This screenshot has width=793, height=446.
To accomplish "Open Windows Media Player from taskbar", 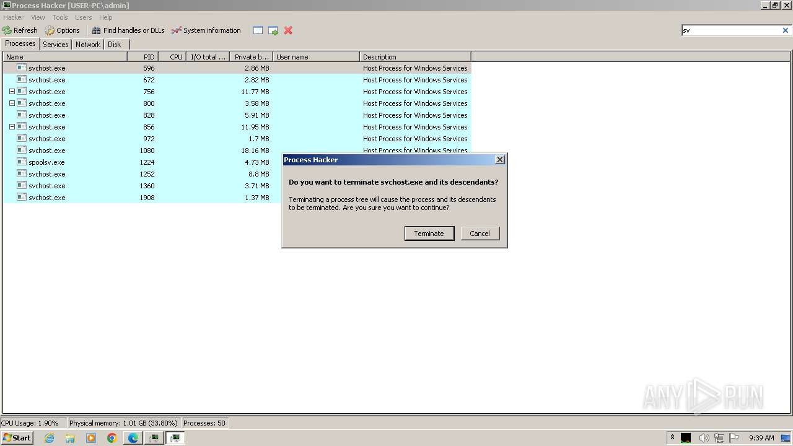I will (x=91, y=438).
